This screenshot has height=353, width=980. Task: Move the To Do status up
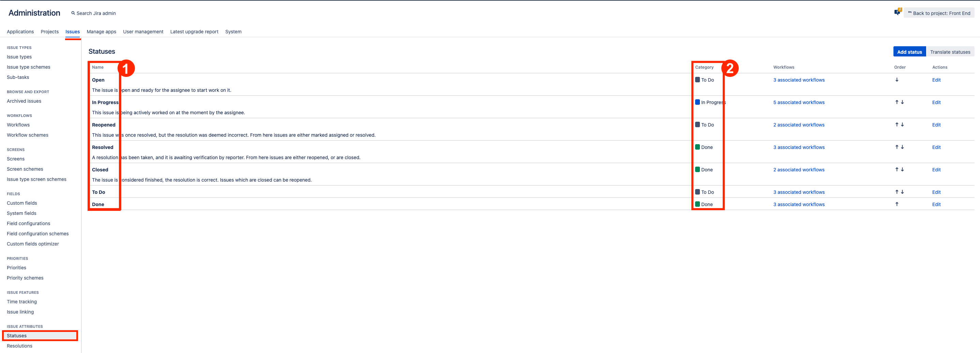click(897, 192)
